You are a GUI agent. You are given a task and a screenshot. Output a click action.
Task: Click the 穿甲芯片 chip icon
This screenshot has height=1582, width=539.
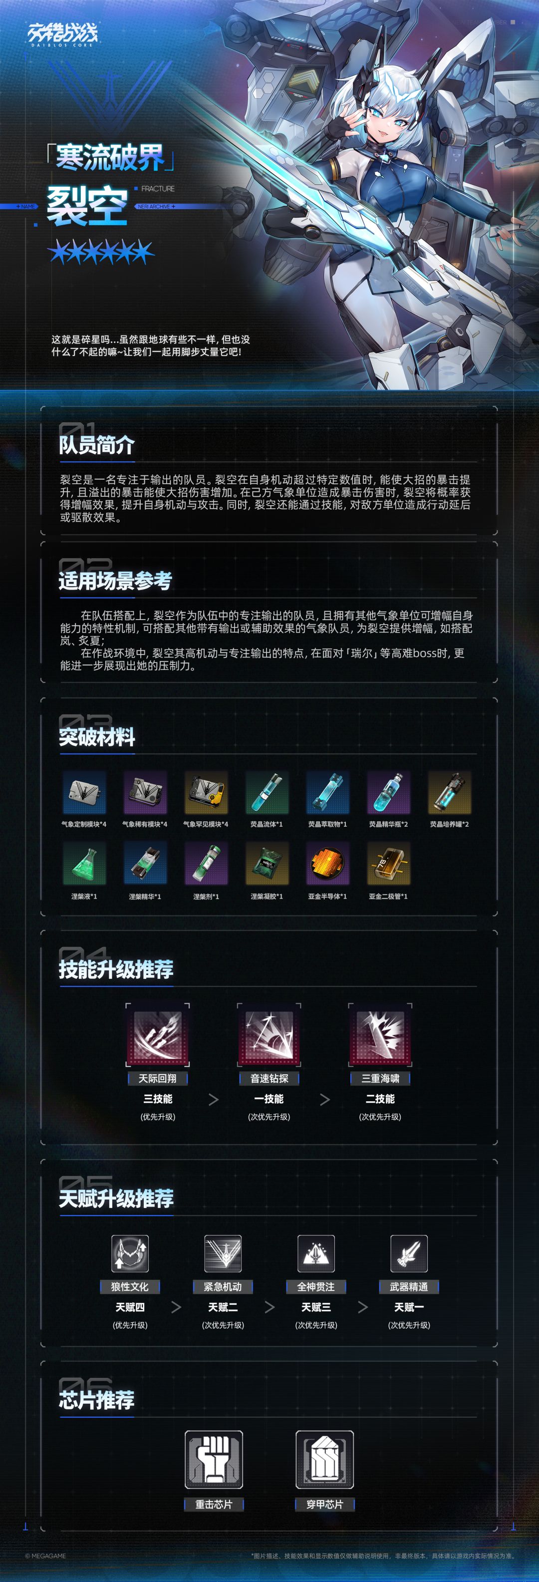click(325, 1460)
